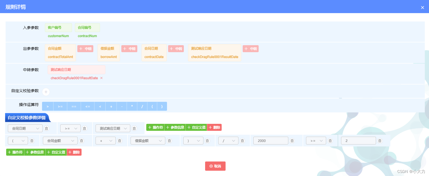Add 参数信息 under the 合同金额 formula row
The width and height of the screenshot is (429, 176).
click(x=35, y=152)
